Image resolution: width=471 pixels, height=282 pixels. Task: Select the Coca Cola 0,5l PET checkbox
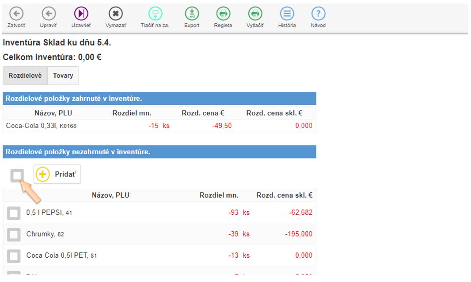[14, 255]
